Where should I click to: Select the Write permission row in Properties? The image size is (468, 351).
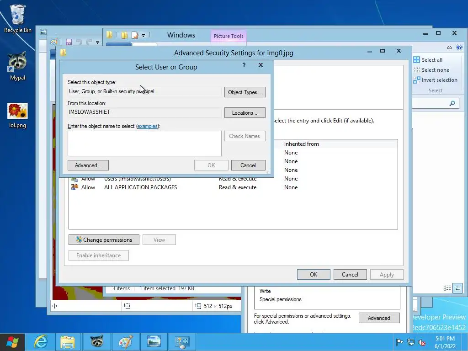265,291
